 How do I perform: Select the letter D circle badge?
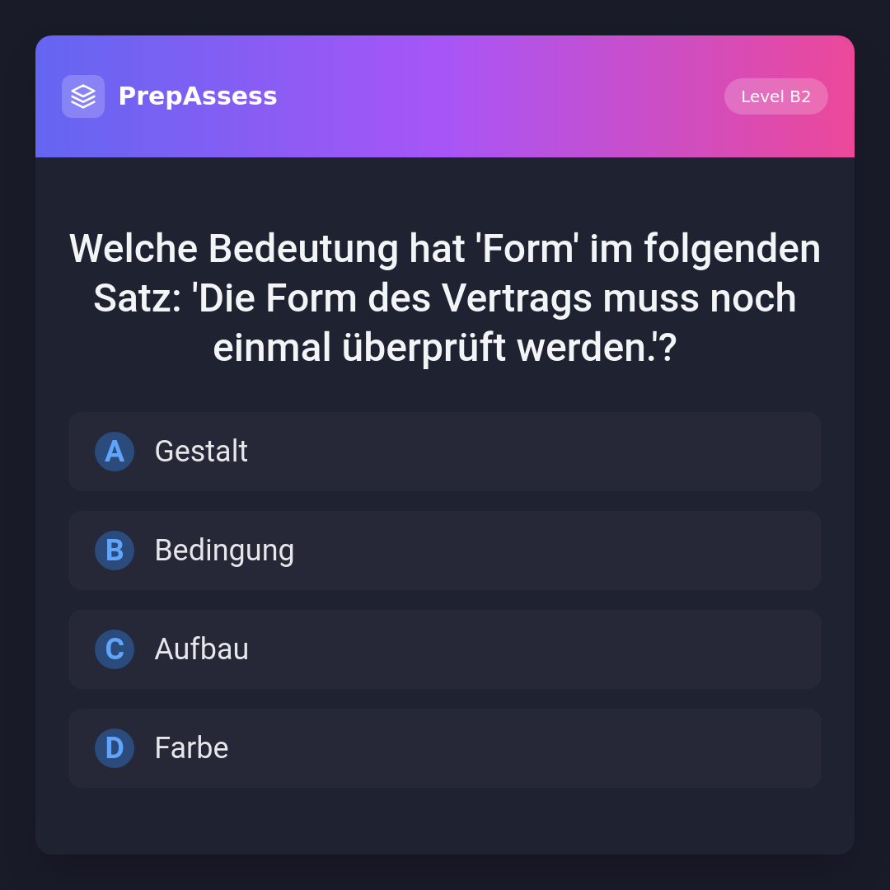click(115, 748)
